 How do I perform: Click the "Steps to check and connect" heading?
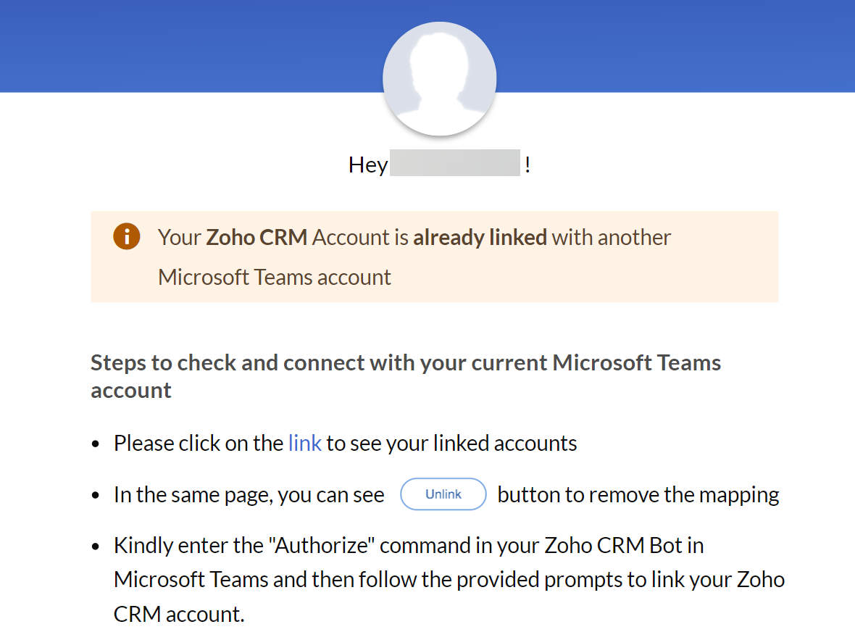point(405,362)
